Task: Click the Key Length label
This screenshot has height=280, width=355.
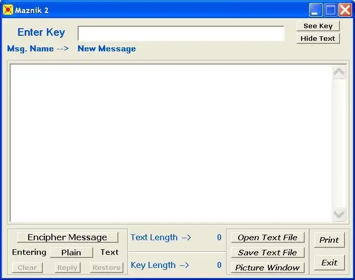Action: coord(160,265)
